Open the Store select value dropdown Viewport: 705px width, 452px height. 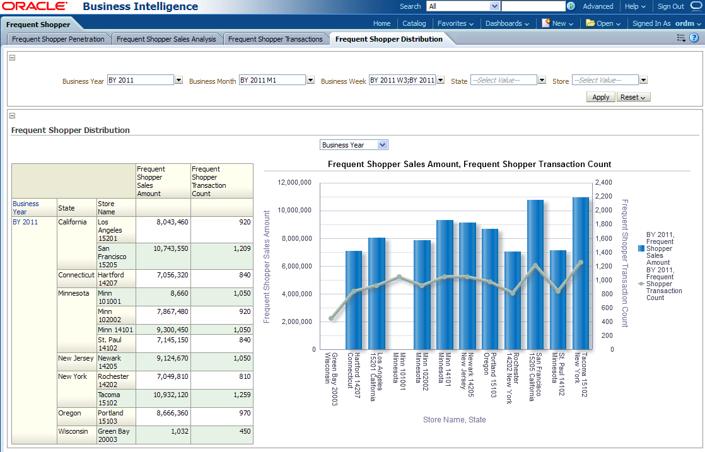coord(643,80)
